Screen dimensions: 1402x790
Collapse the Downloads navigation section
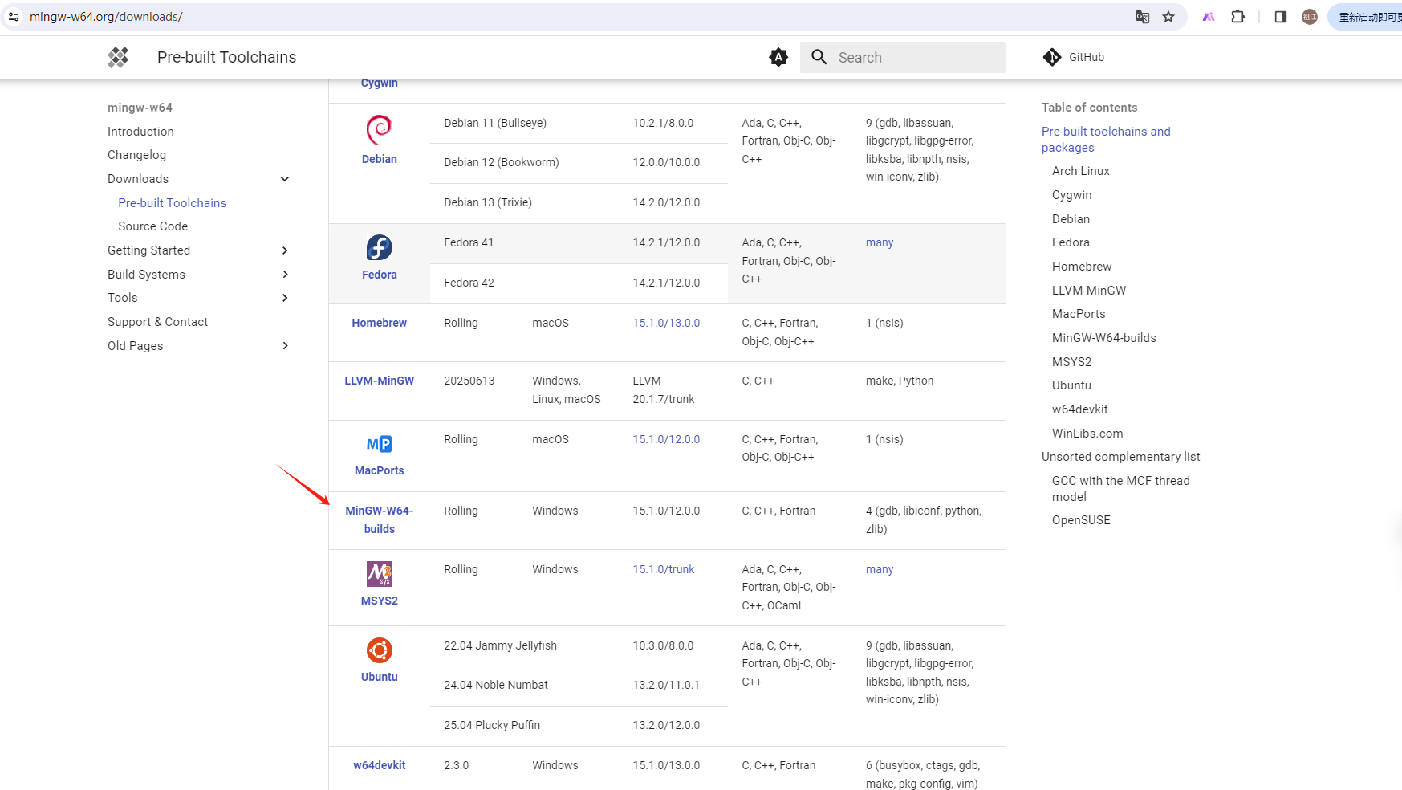point(285,179)
